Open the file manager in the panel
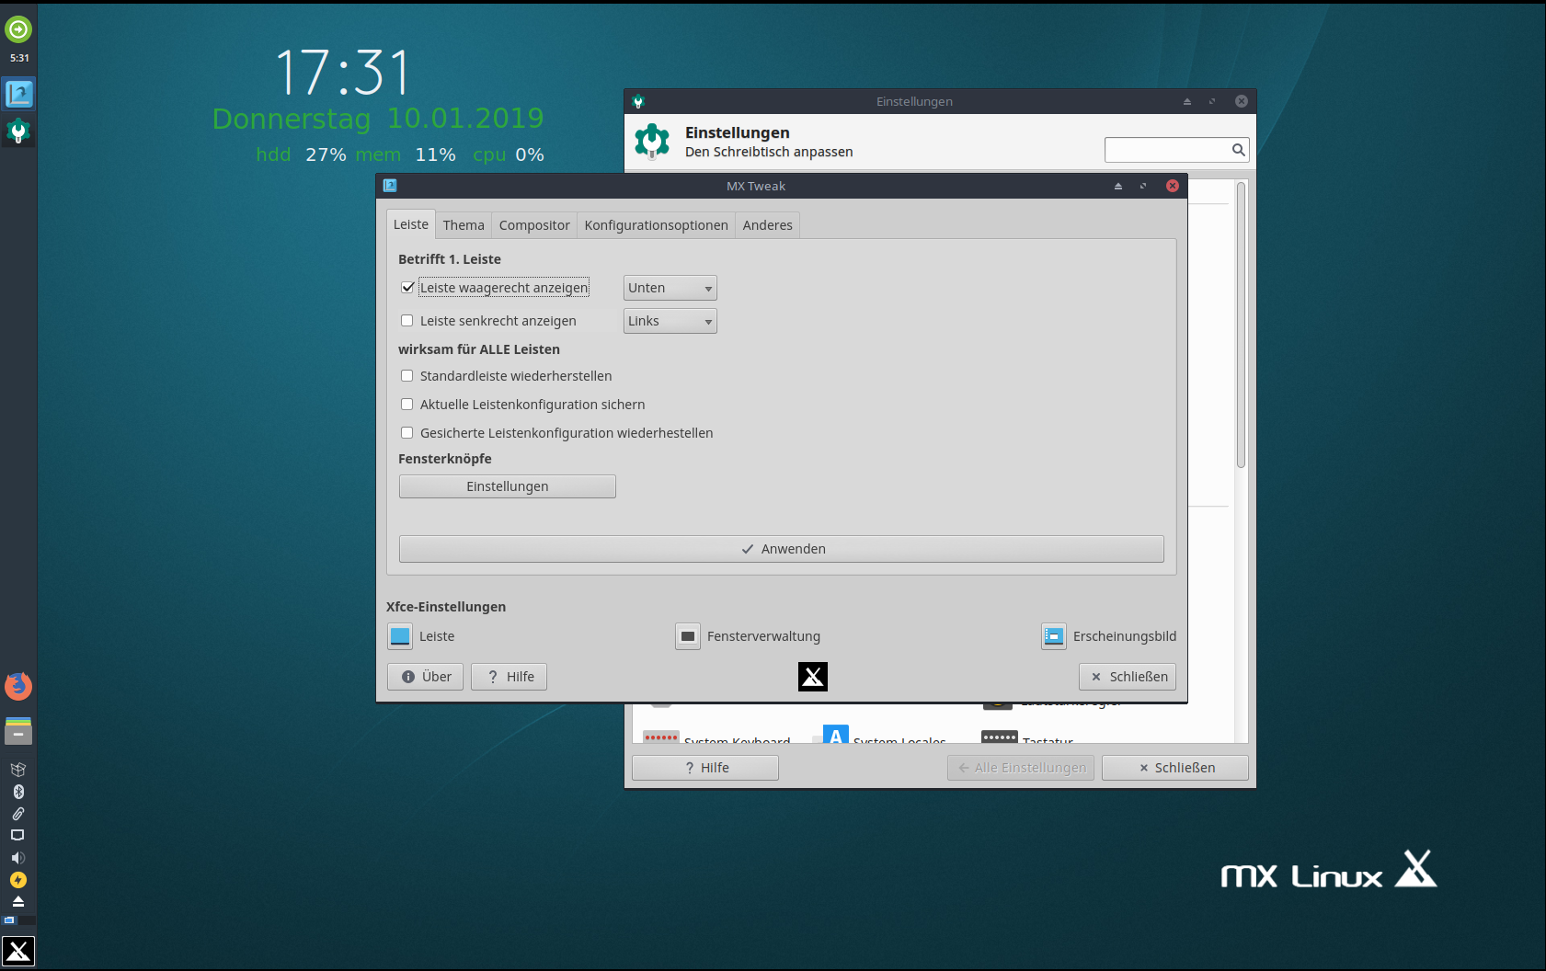This screenshot has height=971, width=1546. [x=18, y=731]
